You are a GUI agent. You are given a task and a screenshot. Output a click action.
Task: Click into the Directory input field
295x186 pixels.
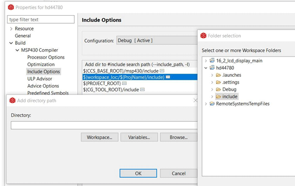(104, 125)
